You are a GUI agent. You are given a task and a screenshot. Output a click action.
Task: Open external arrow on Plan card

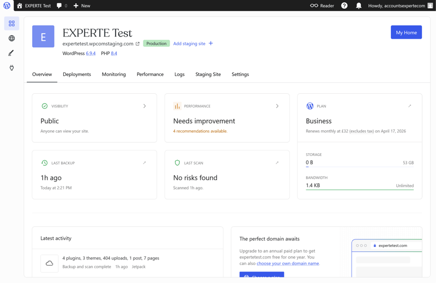point(410,106)
